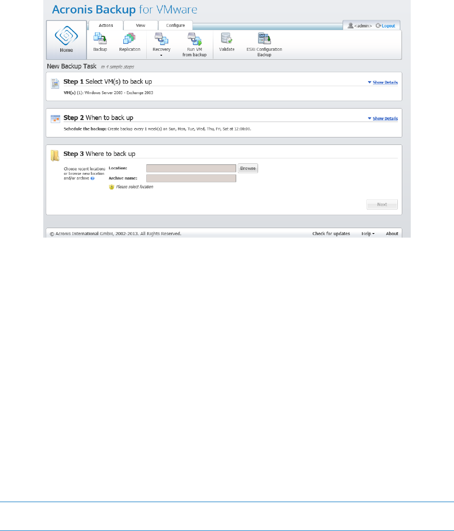The image size is (454, 531).
Task: Click the Step 2 calendar icon
Action: pos(55,119)
